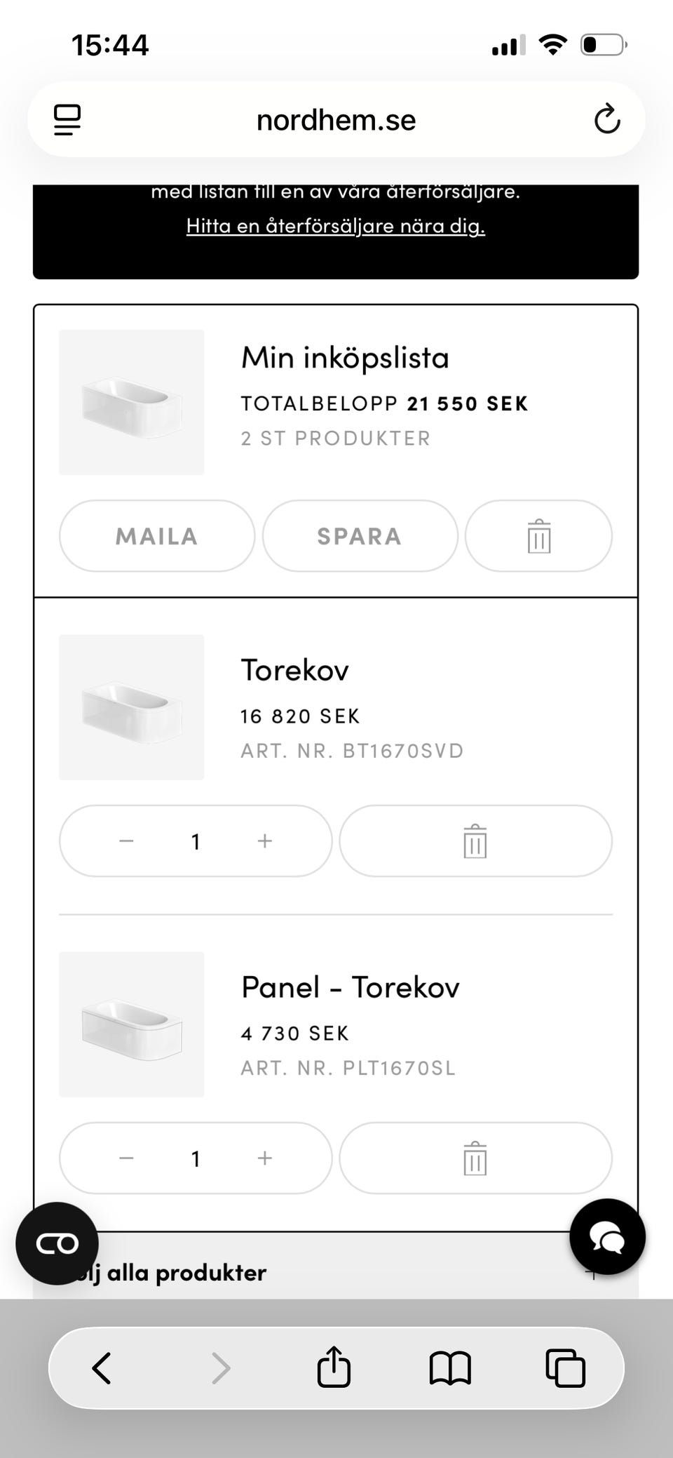Tap the nordhem.se address field
Image resolution: width=673 pixels, height=1458 pixels.
click(336, 119)
